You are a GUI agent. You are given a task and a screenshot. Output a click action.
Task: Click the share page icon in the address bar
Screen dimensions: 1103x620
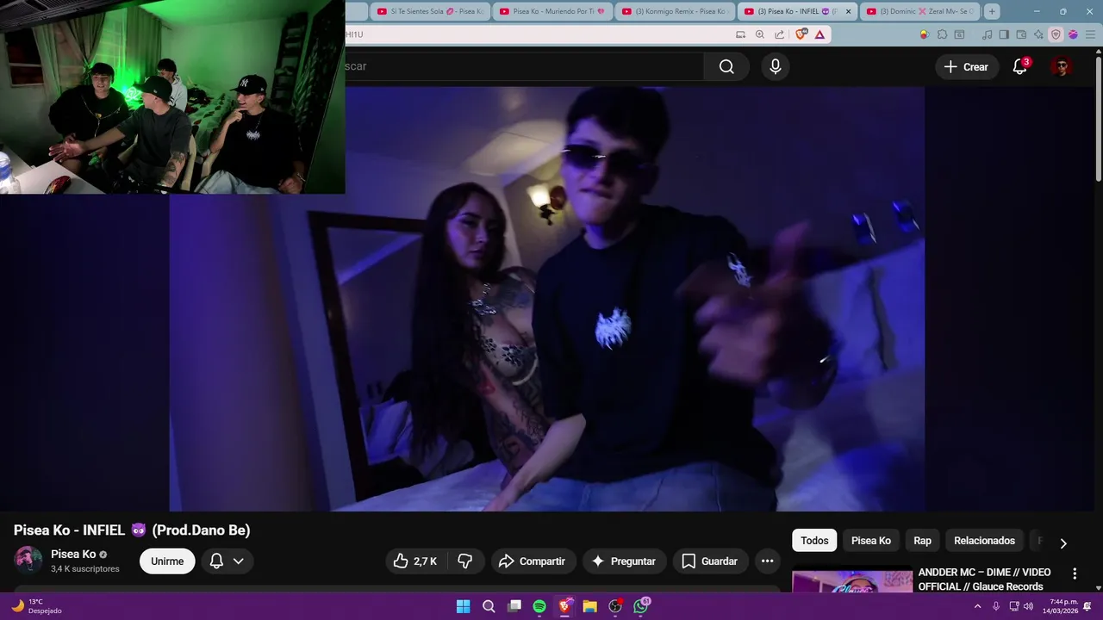click(779, 34)
